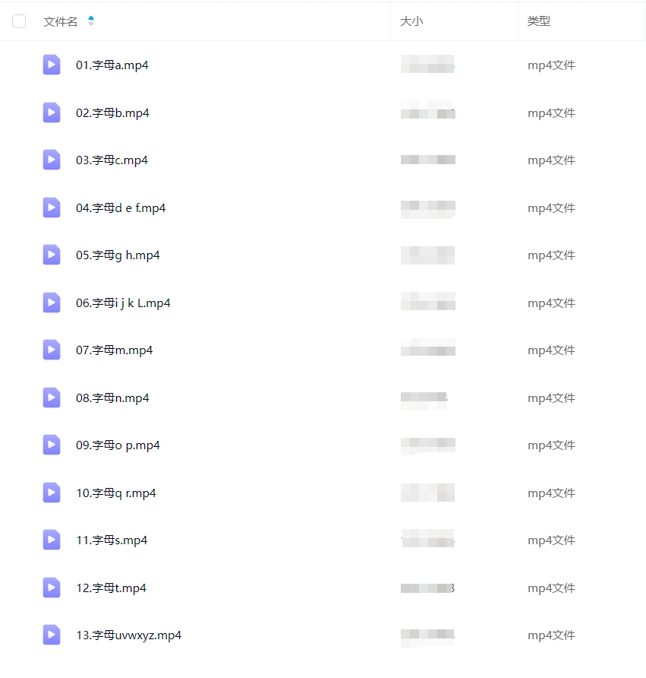Select the 03.字母c.mp4 video file icon
Screen dimensions: 646x678
tap(52, 160)
